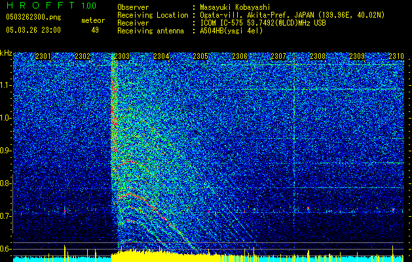Click the date stamp 05.03.26 23:00
The image size is (412, 262).
click(33, 30)
